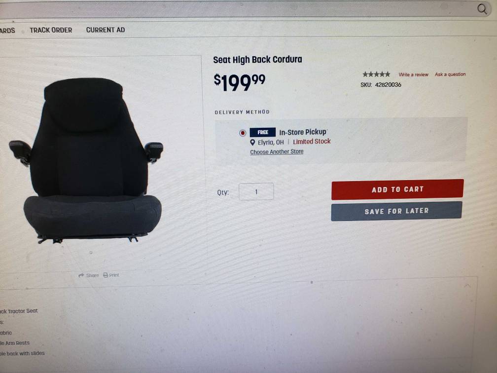The width and height of the screenshot is (497, 373).
Task: Click the map pin location icon
Action: coord(252,143)
